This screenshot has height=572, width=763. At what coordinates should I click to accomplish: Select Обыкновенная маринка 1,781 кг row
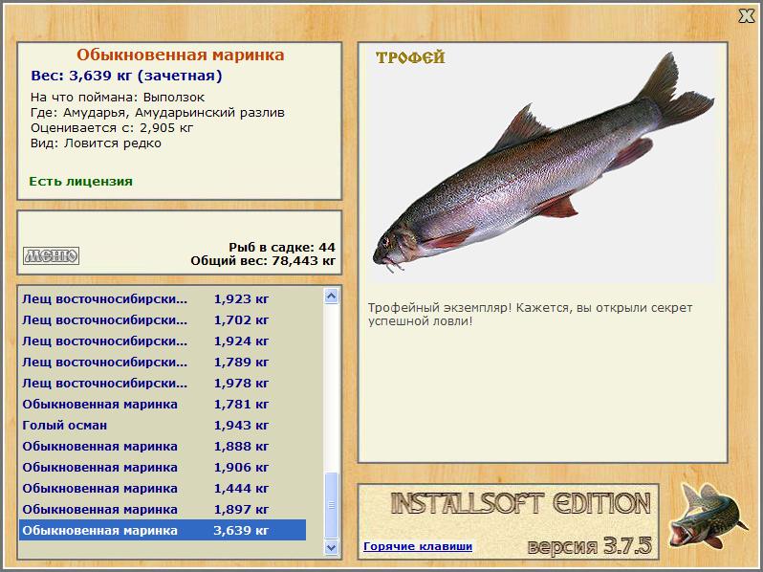click(x=163, y=404)
